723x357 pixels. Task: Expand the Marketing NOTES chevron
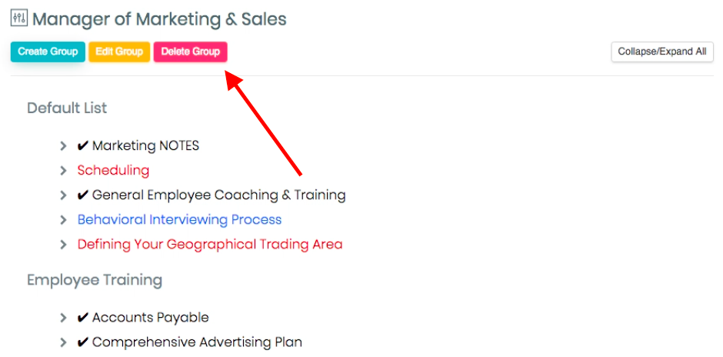tap(64, 146)
